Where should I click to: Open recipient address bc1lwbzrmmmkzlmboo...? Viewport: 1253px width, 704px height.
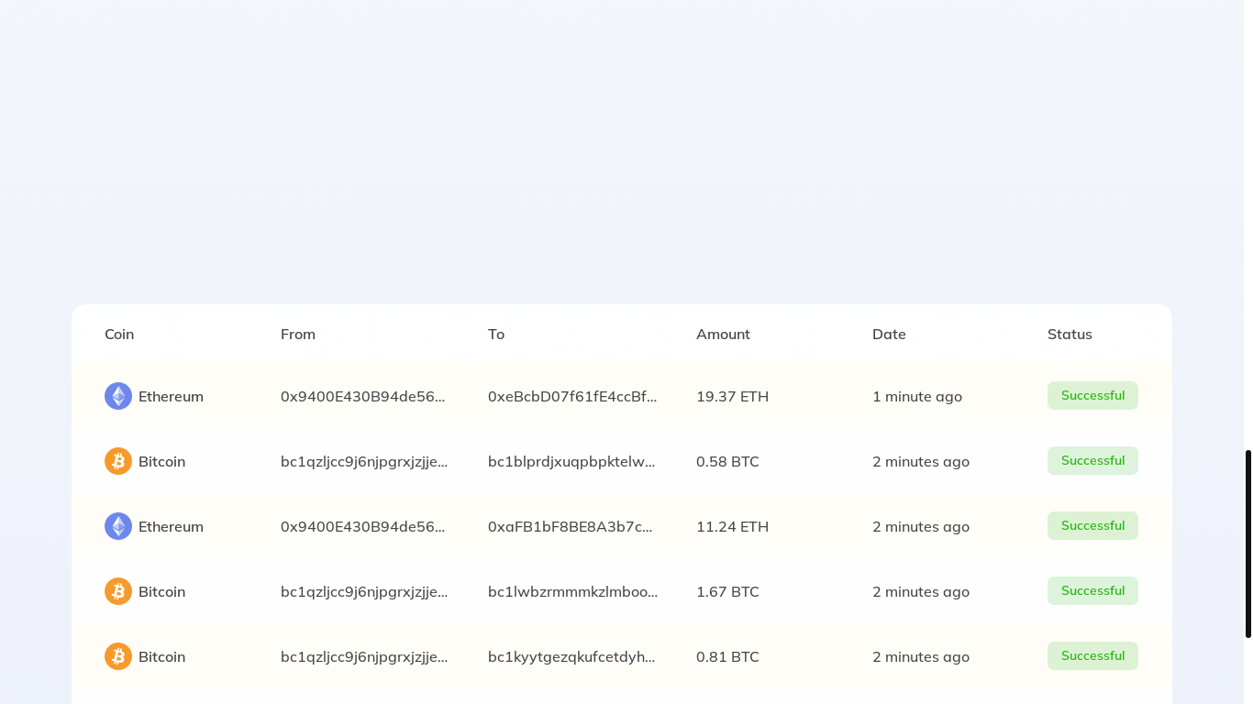point(572,592)
